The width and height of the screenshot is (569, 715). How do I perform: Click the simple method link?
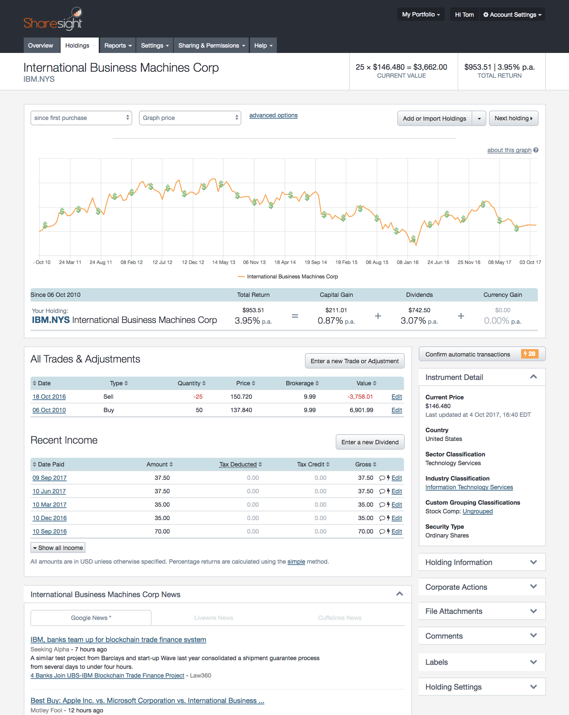(296, 562)
